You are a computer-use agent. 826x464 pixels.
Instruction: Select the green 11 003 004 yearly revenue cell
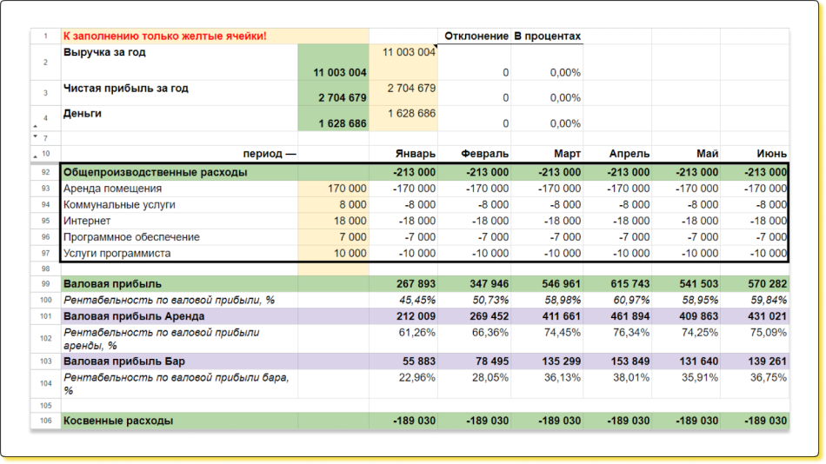pos(333,72)
